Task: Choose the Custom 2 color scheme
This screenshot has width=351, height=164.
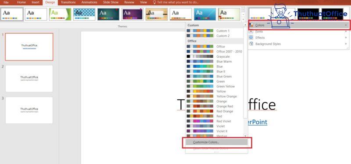Action: (215, 36)
